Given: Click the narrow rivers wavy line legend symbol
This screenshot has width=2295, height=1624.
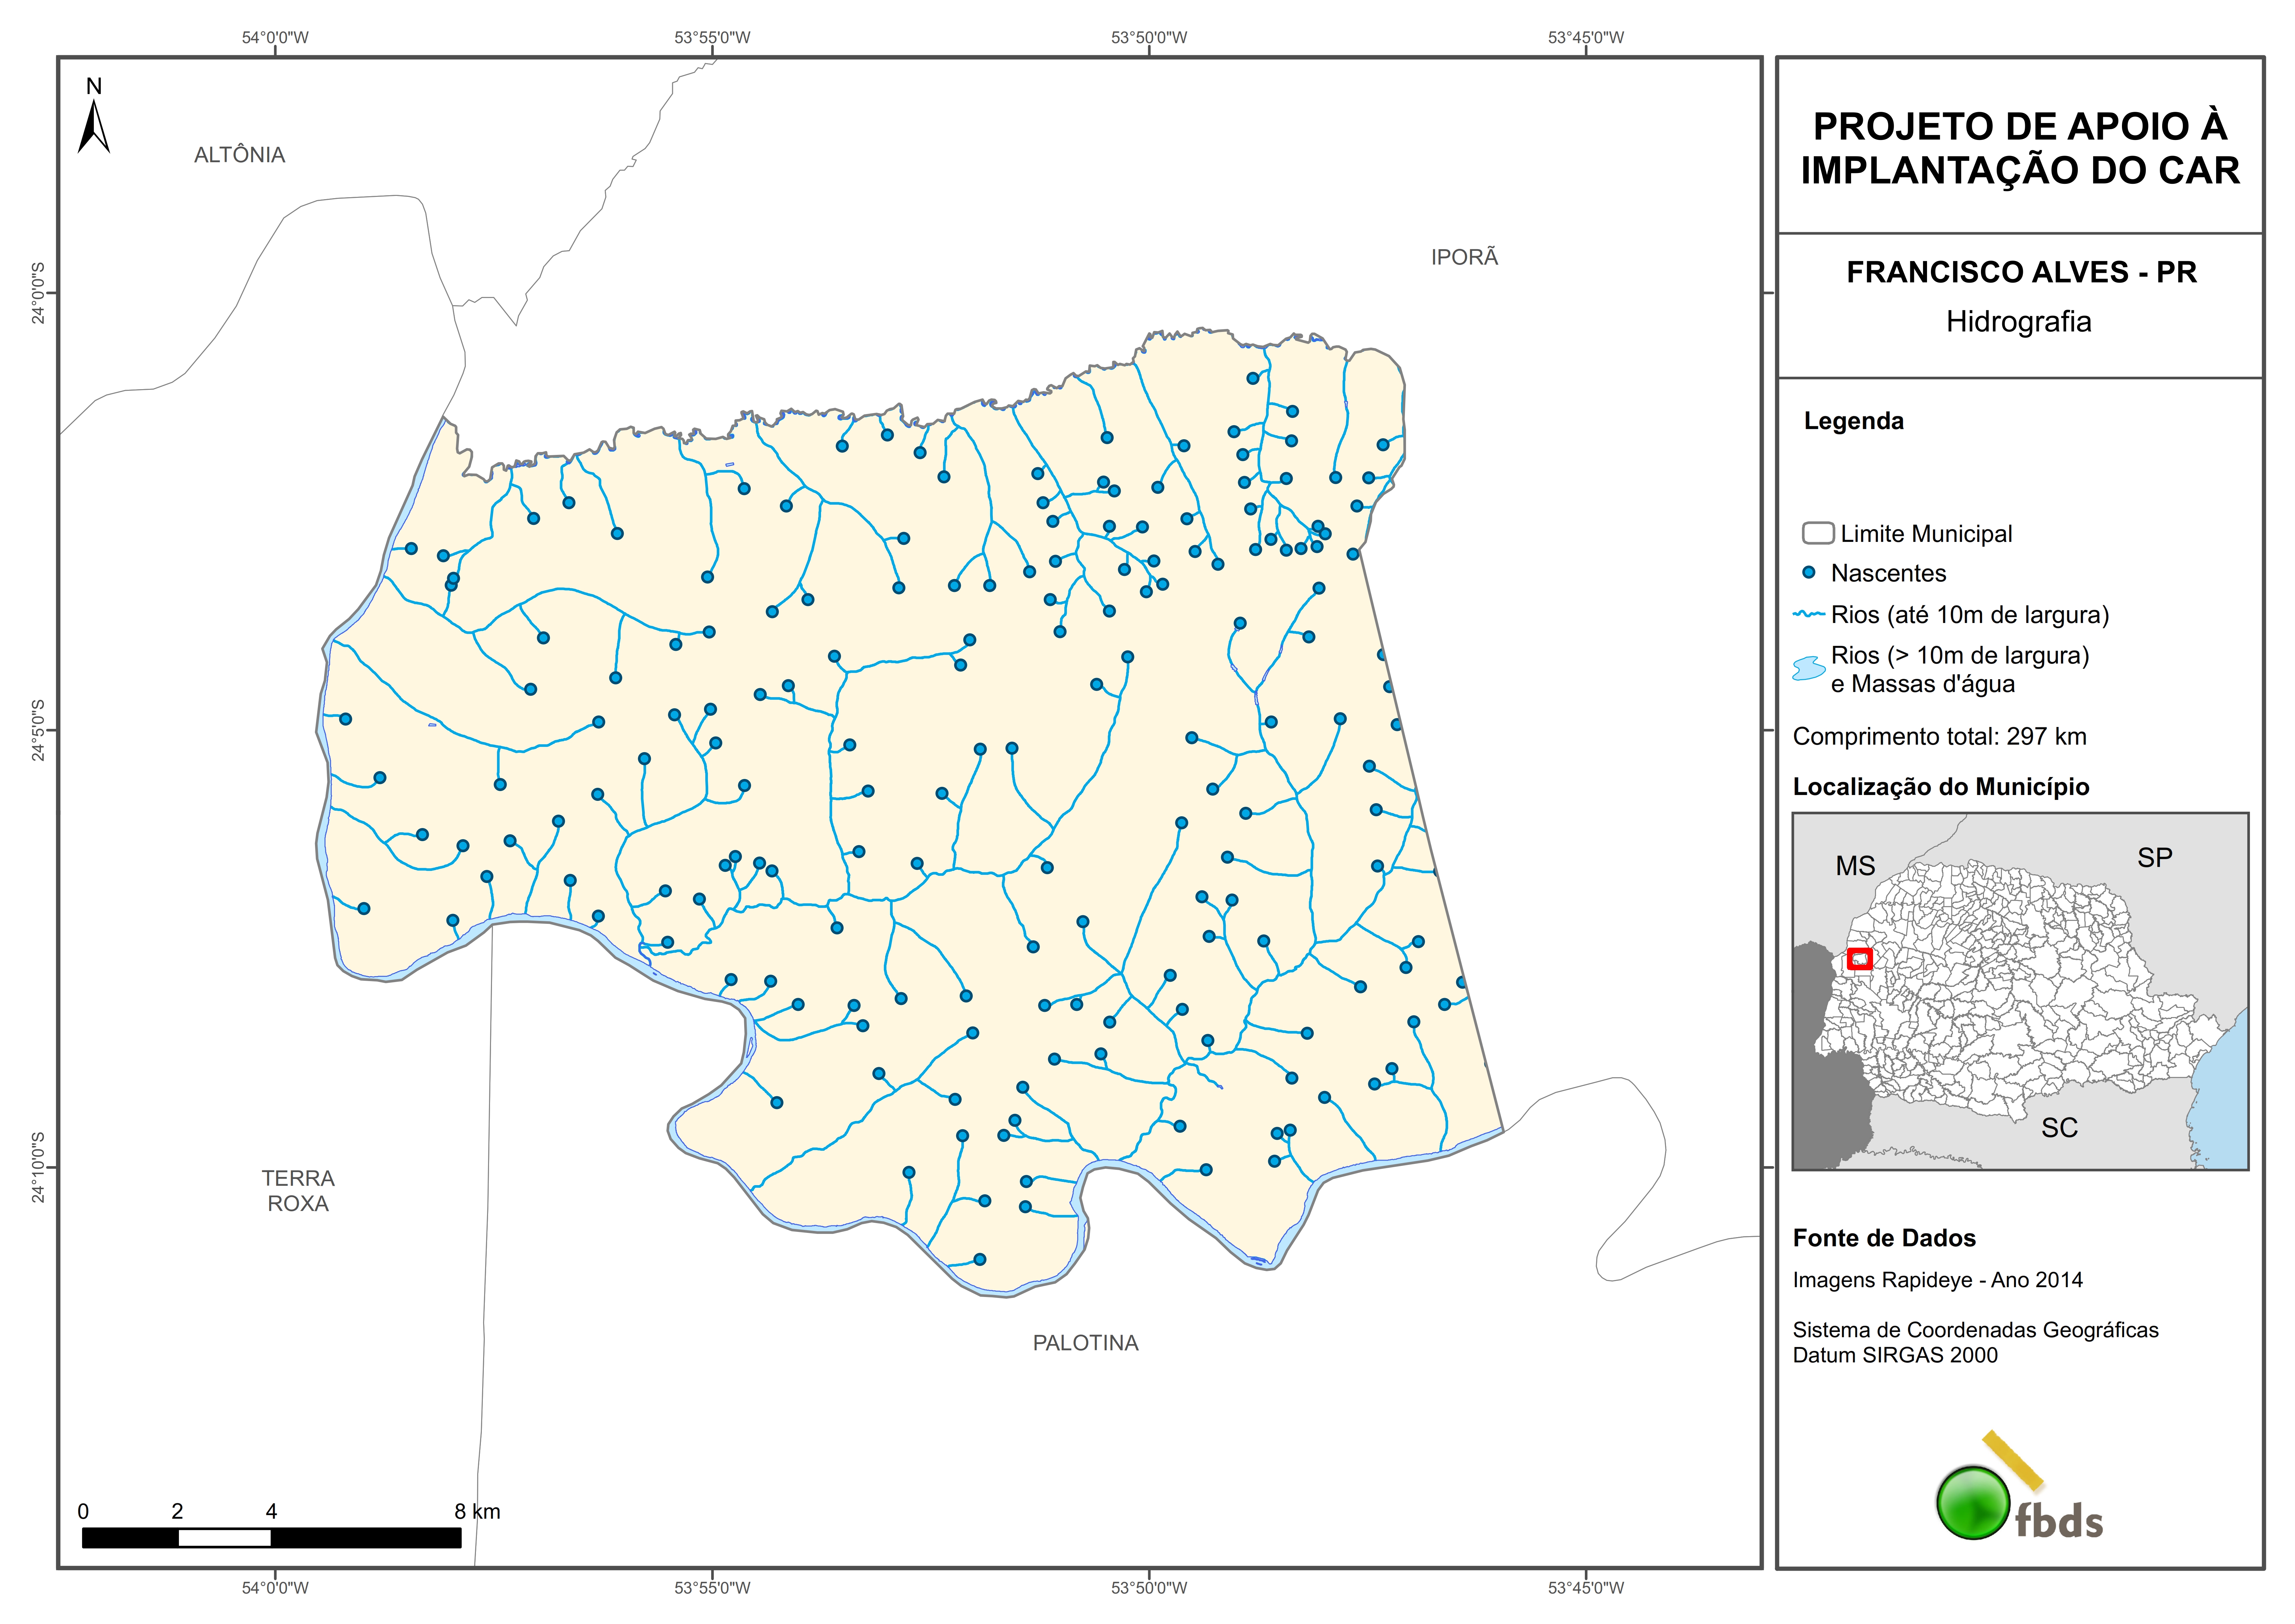Looking at the screenshot, I should click(x=1809, y=614).
